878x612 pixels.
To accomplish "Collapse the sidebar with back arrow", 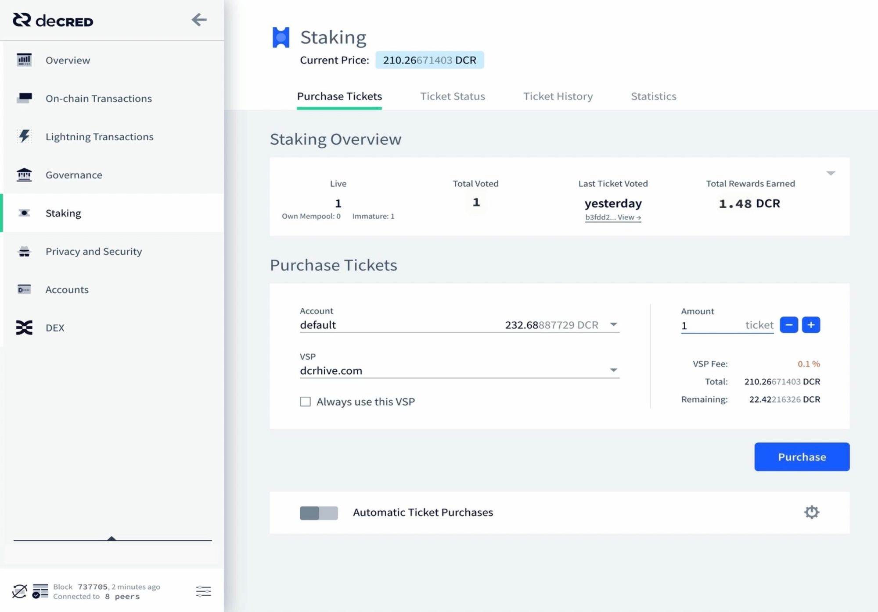I will tap(199, 20).
